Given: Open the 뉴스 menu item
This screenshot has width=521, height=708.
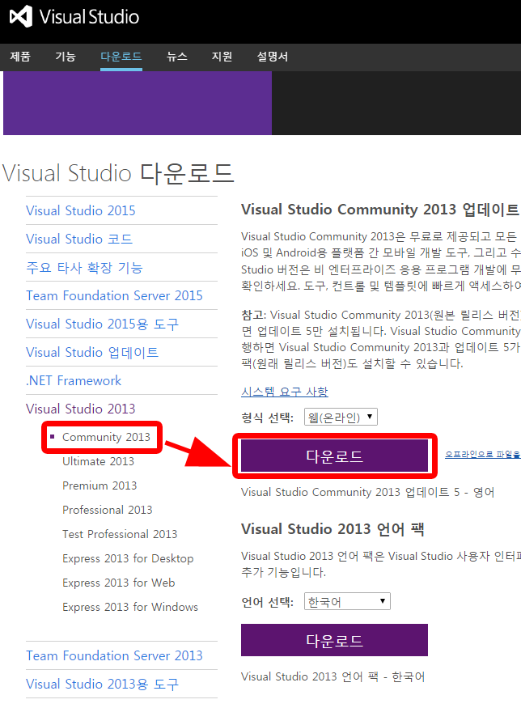Looking at the screenshot, I should 177,57.
